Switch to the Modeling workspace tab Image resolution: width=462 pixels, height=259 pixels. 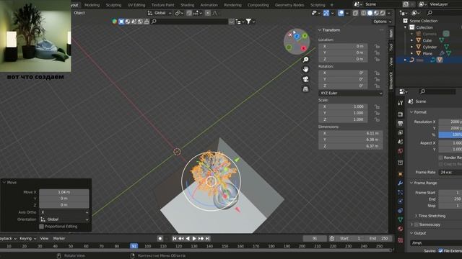[92, 5]
